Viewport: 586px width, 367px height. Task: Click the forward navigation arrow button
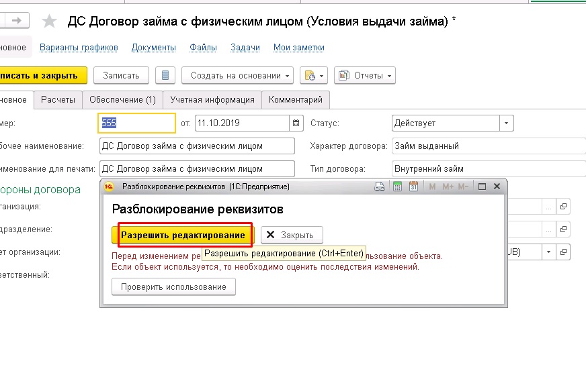click(16, 21)
